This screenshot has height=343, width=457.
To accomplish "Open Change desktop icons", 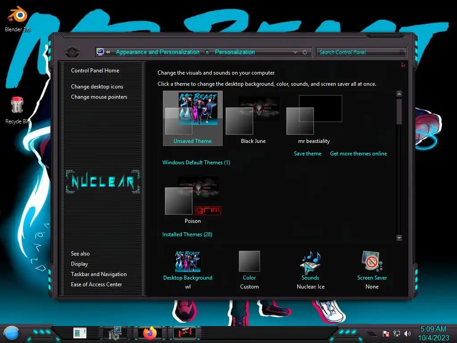I will click(x=97, y=87).
